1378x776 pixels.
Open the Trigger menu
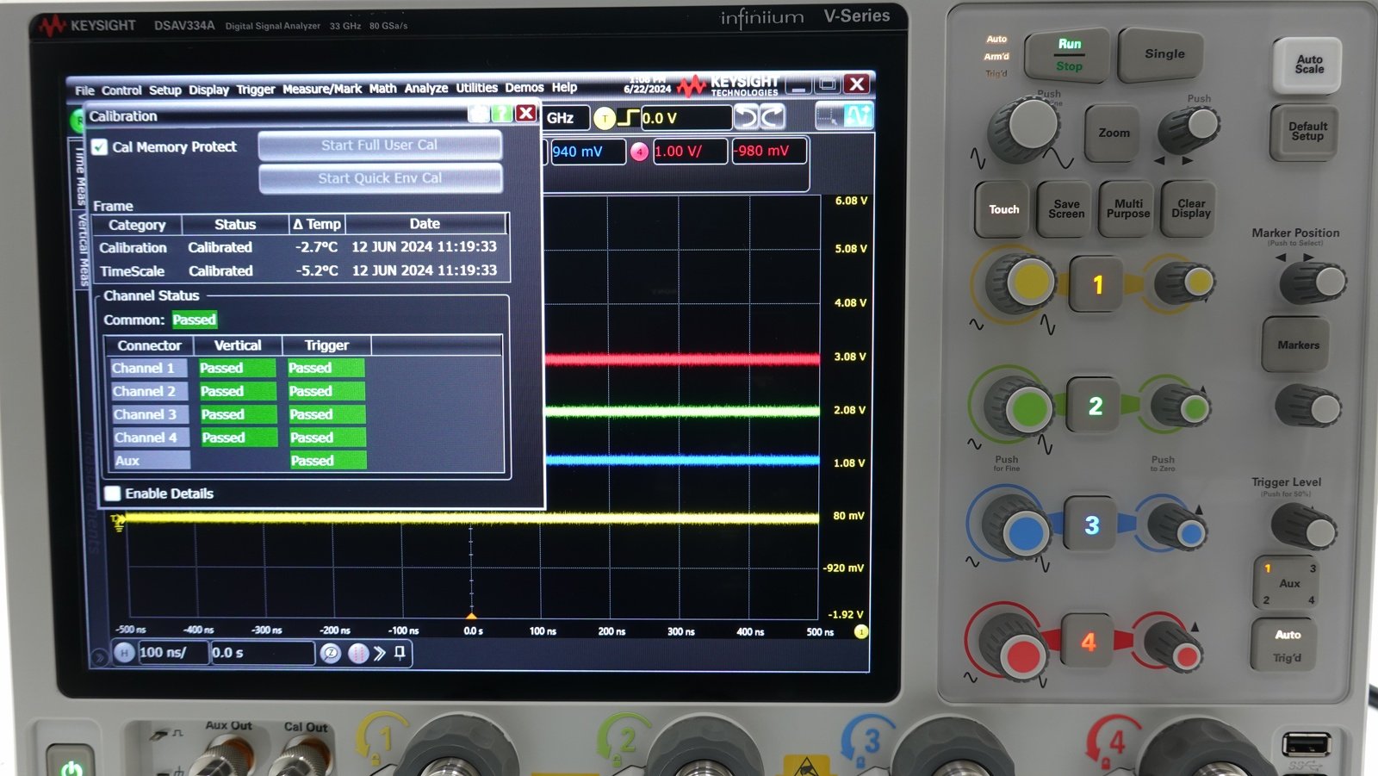pyautogui.click(x=256, y=90)
